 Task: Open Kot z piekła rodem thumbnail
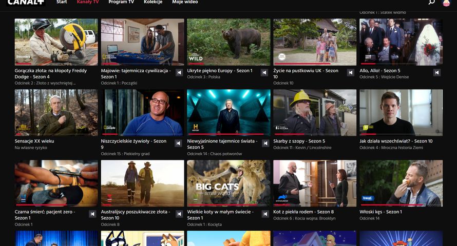coord(315,183)
